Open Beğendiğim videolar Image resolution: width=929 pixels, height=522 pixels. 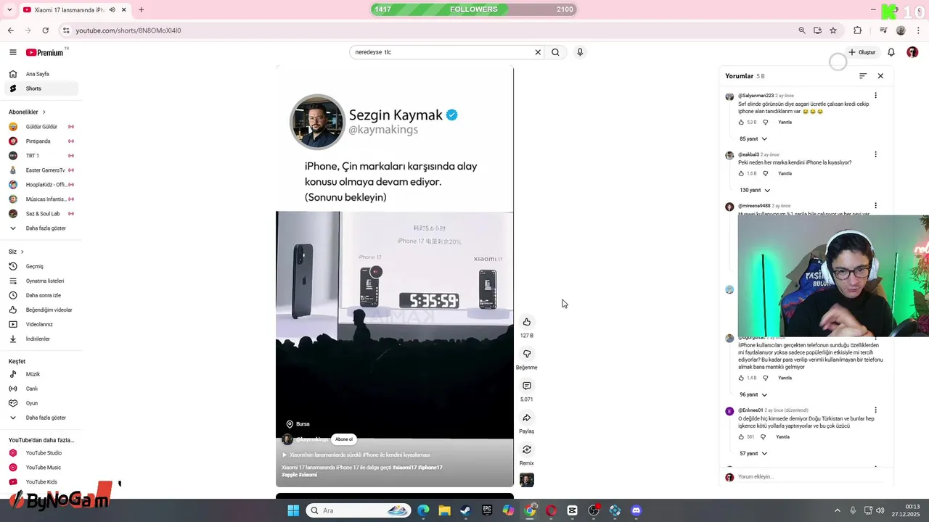click(41, 310)
